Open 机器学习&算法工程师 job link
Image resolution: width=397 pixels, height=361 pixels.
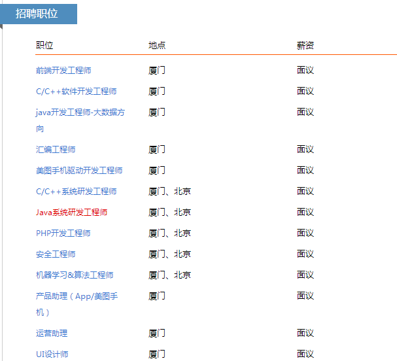(x=75, y=275)
